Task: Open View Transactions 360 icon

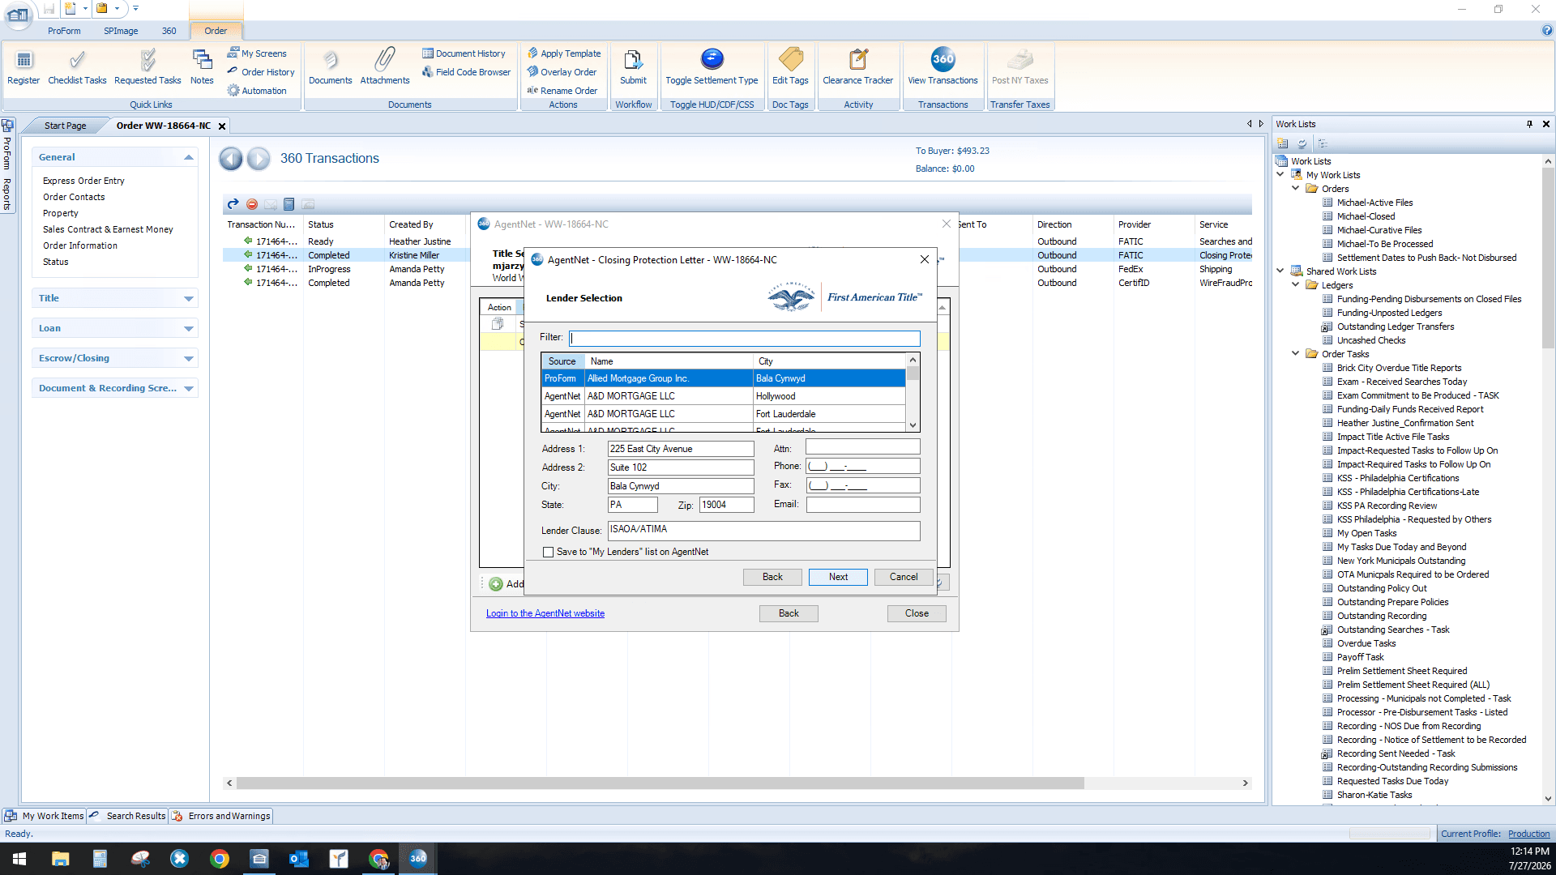Action: point(943,66)
